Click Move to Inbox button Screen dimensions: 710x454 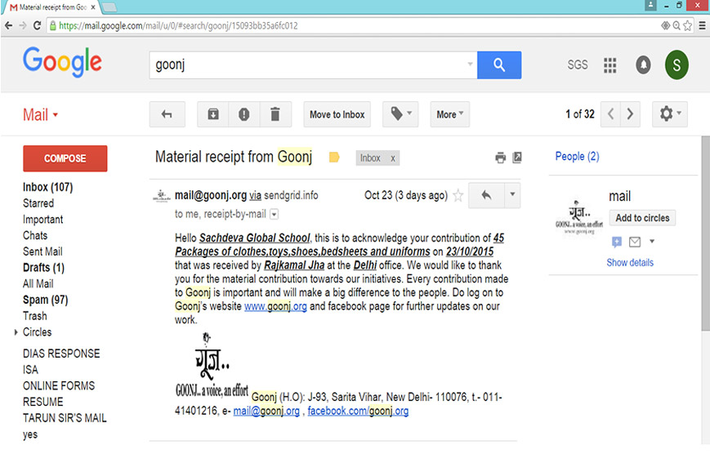337,114
